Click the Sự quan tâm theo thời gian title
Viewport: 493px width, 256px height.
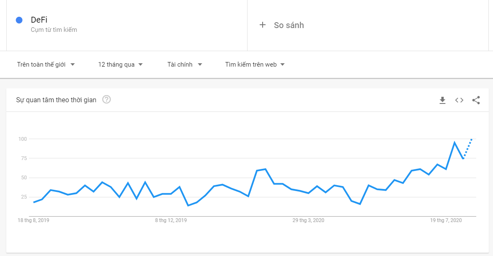[56, 100]
